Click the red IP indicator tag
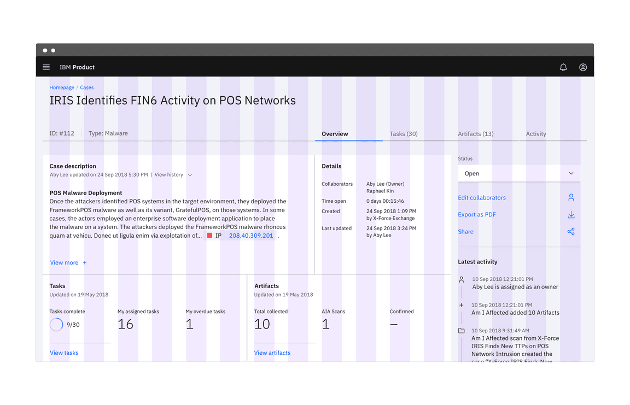The image size is (630, 405). click(209, 236)
